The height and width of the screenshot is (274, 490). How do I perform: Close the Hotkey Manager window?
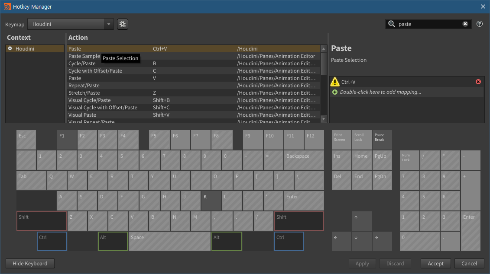click(x=483, y=6)
